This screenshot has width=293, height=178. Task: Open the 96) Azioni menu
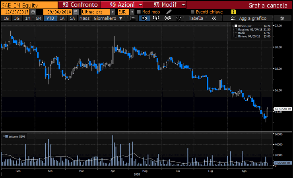pyautogui.click(x=122, y=5)
